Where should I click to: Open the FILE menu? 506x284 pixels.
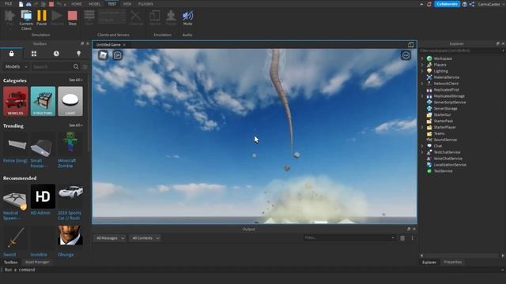tap(9, 4)
